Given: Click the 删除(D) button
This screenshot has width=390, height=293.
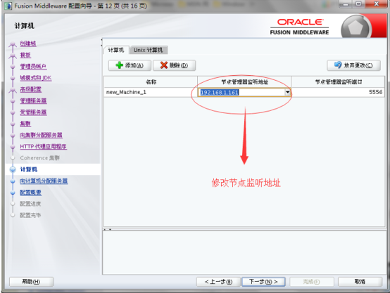Looking at the screenshot, I should (x=174, y=65).
